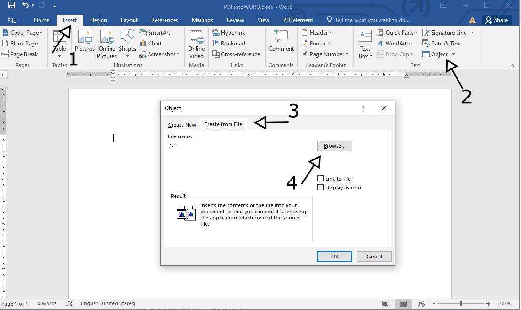Expand the Object dropdown in the Text group
Viewport: 521px width, 310px height.
[452, 54]
